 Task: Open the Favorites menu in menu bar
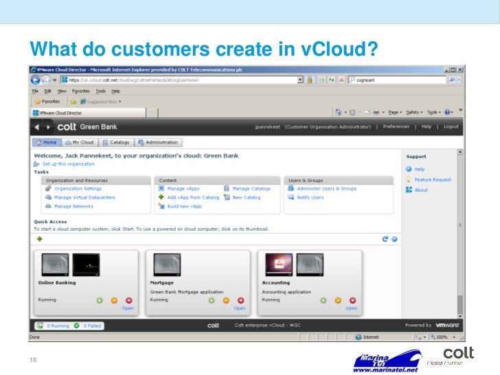[81, 91]
